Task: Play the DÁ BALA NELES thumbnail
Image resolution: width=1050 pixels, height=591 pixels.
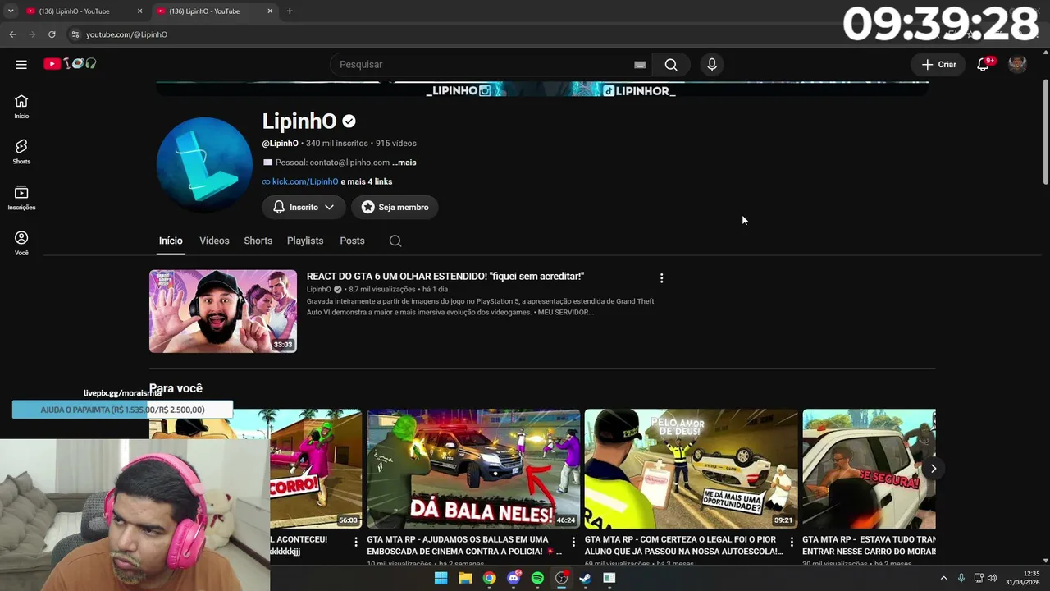Action: pos(473,469)
